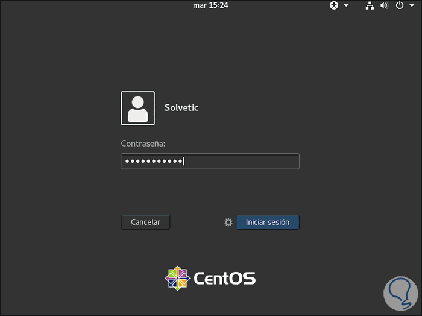Click the Solvetic username text
Image resolution: width=422 pixels, height=316 pixels.
pyautogui.click(x=181, y=108)
